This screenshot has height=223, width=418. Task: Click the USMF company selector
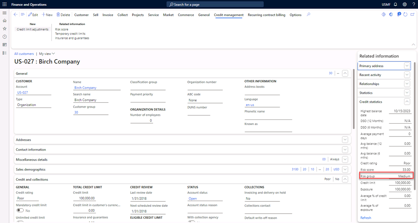[x=386, y=5]
